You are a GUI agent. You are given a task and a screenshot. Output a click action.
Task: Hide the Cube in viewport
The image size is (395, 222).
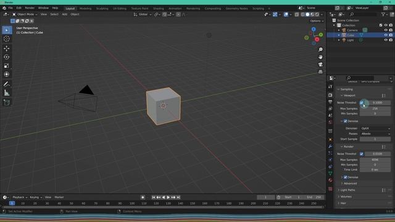point(386,35)
